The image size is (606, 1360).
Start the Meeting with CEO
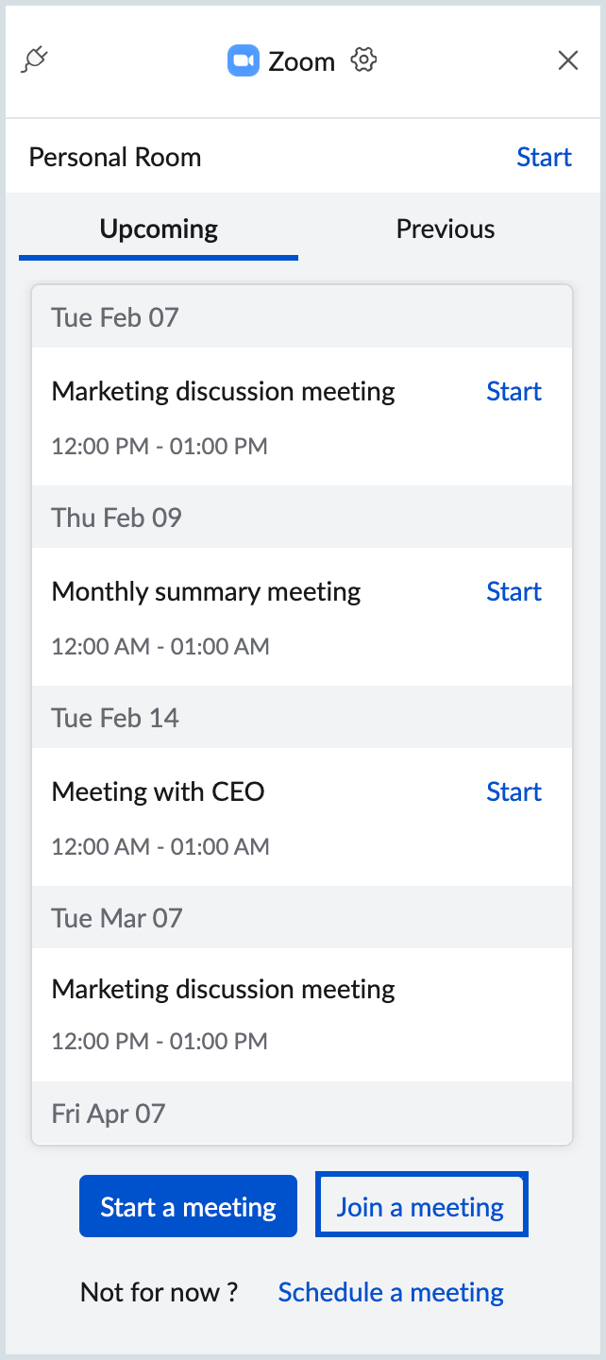coord(513,791)
